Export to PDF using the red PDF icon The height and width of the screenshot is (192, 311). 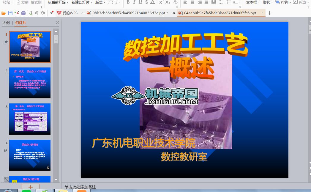point(17,13)
